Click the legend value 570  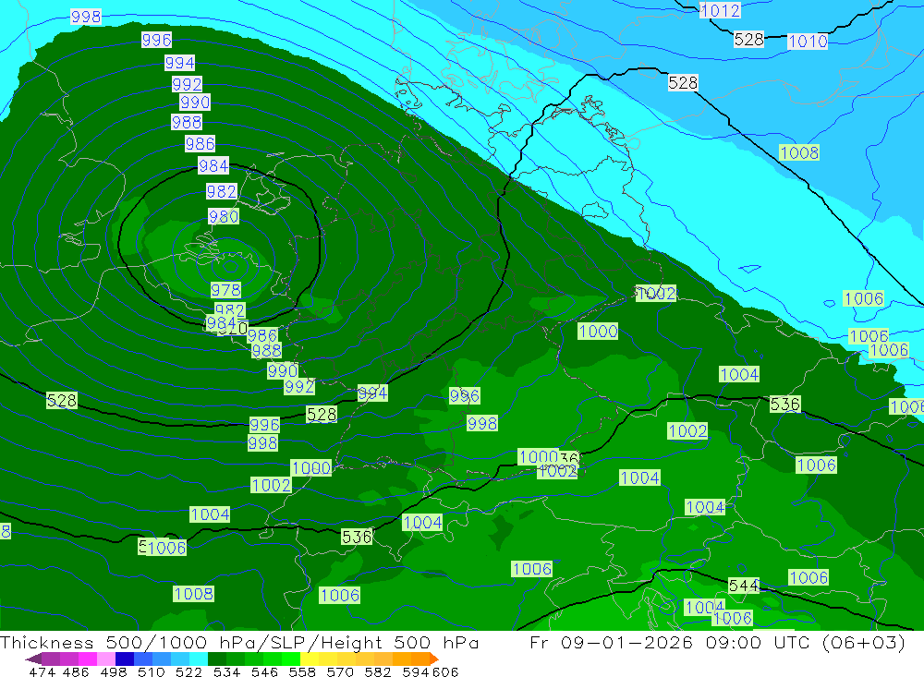pos(340,671)
